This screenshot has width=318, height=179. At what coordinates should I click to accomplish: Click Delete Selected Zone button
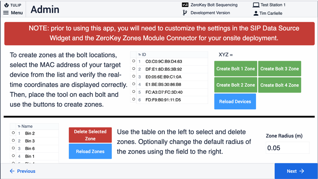click(90, 135)
